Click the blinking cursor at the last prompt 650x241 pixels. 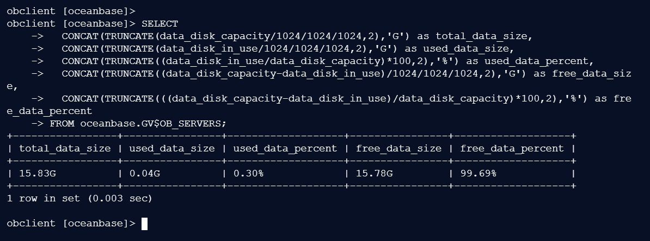click(144, 224)
